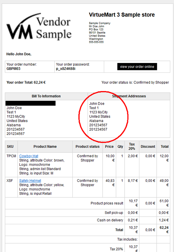Click 'String, is input Size: M' text
This screenshot has width=174, height=252.
(36, 173)
